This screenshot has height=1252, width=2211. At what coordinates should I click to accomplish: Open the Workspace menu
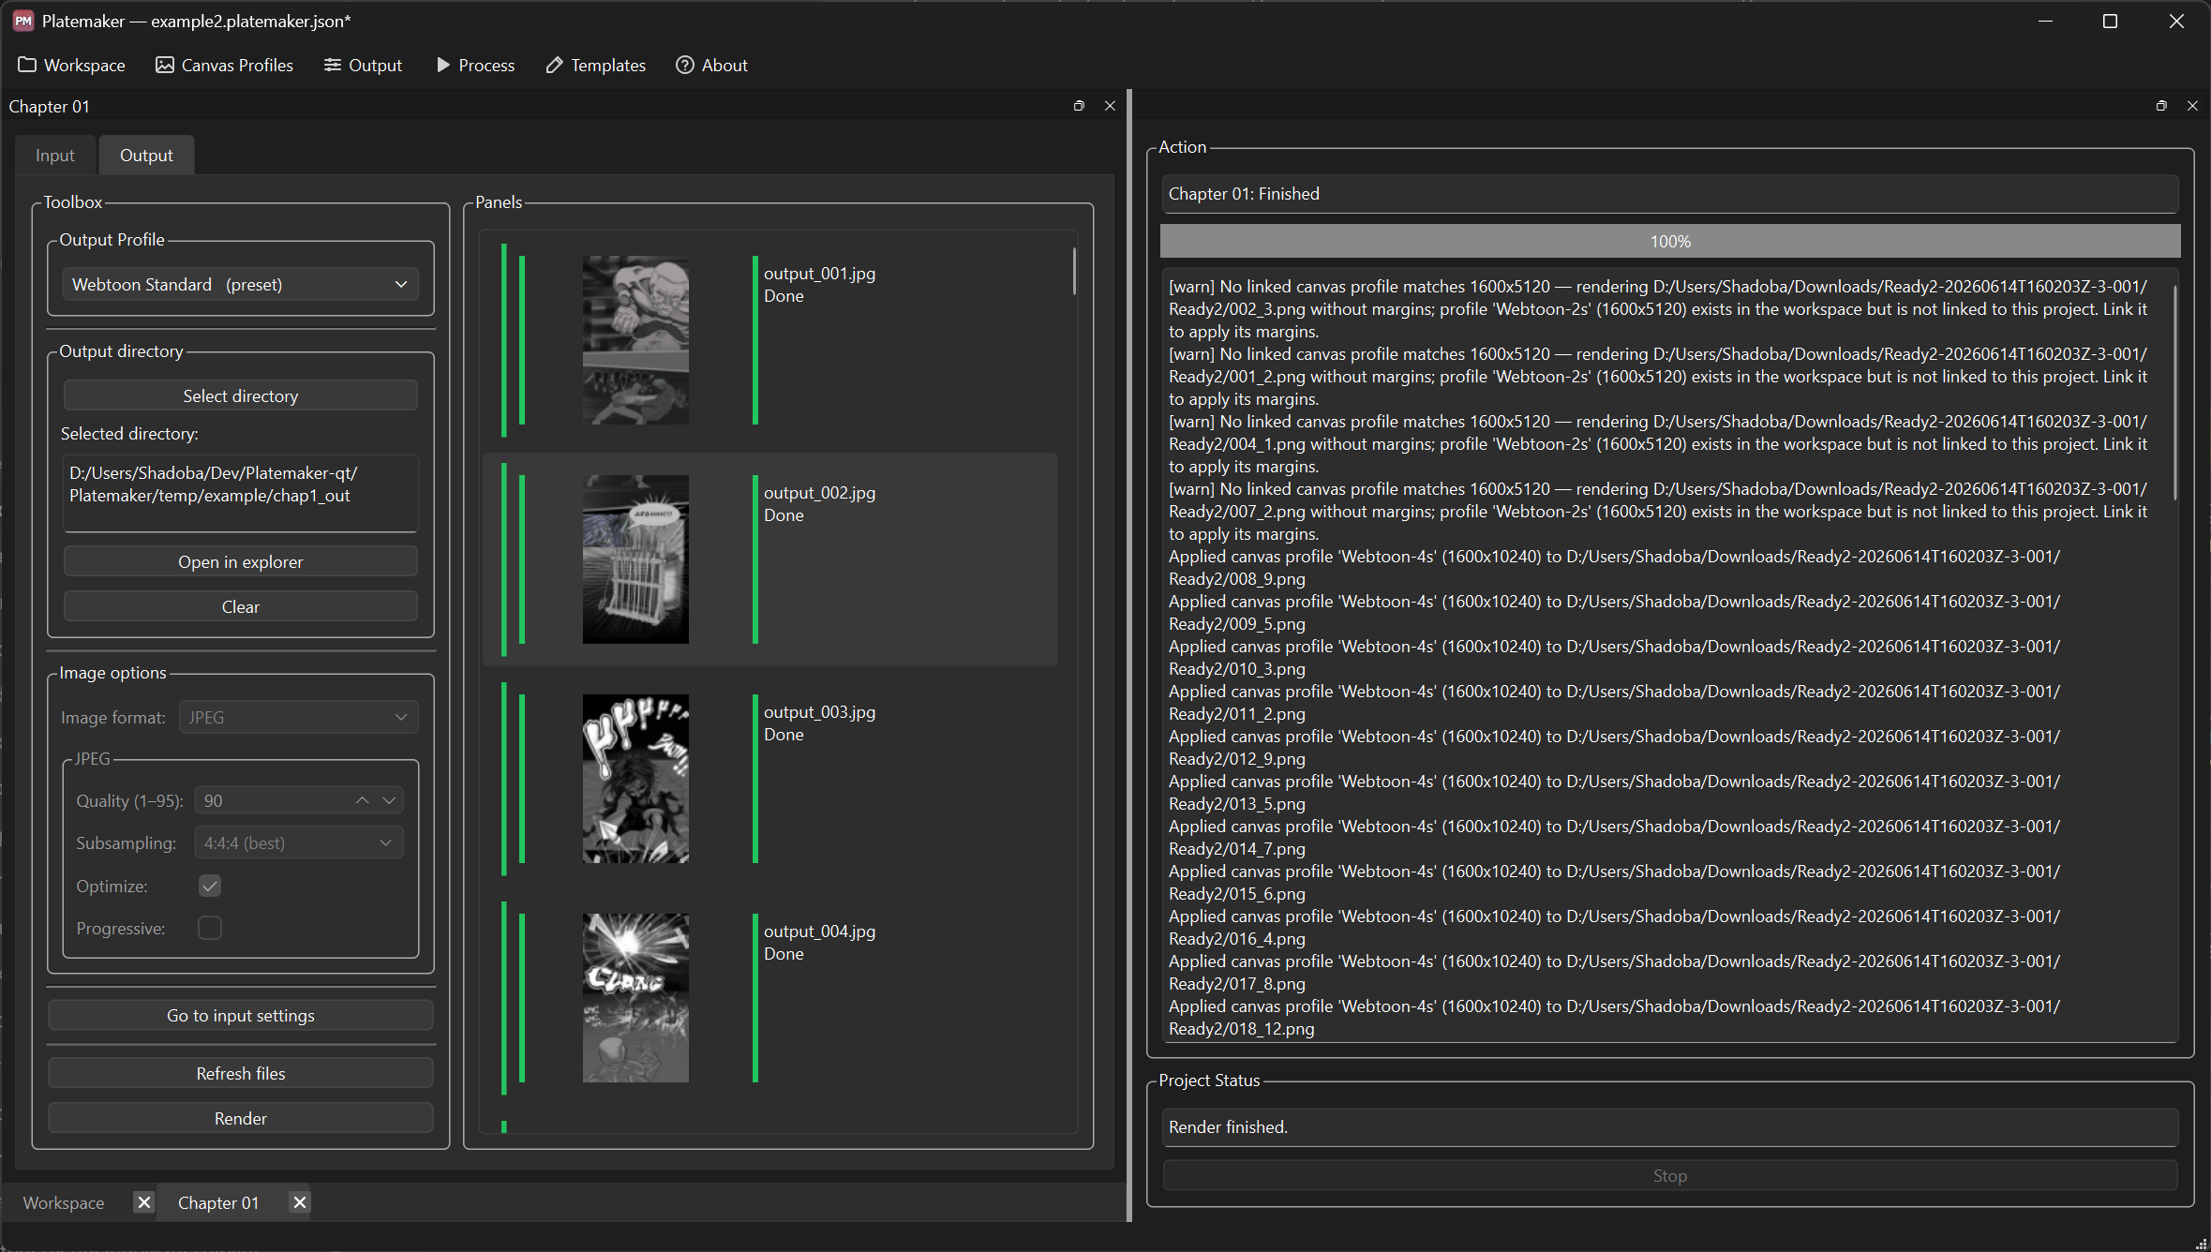point(71,65)
